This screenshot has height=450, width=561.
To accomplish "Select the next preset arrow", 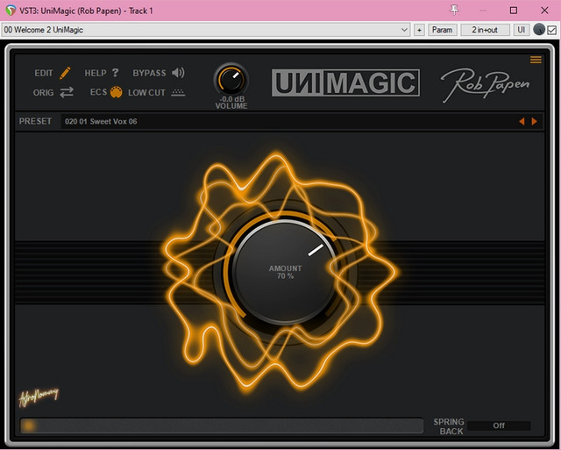I will [x=534, y=121].
